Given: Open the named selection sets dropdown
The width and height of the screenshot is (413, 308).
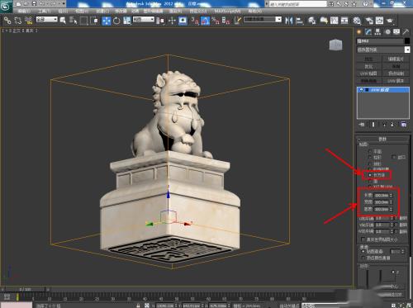Looking at the screenshot, I should (263, 20).
